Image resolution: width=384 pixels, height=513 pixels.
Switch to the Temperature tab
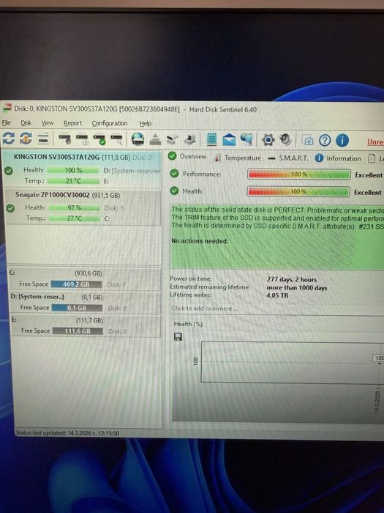click(x=238, y=158)
